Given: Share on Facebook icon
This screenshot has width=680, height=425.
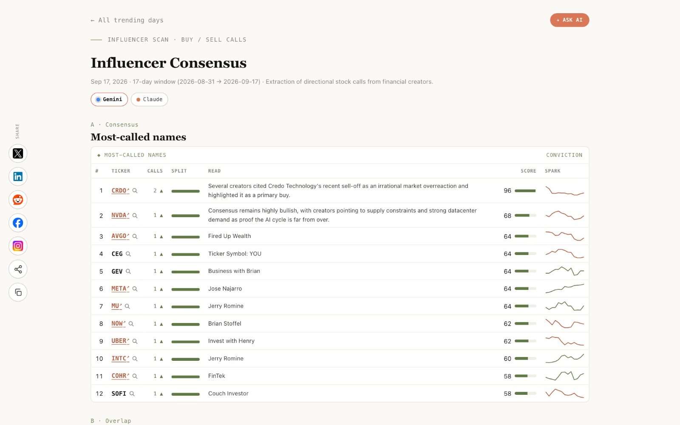Looking at the screenshot, I should (x=18, y=223).
